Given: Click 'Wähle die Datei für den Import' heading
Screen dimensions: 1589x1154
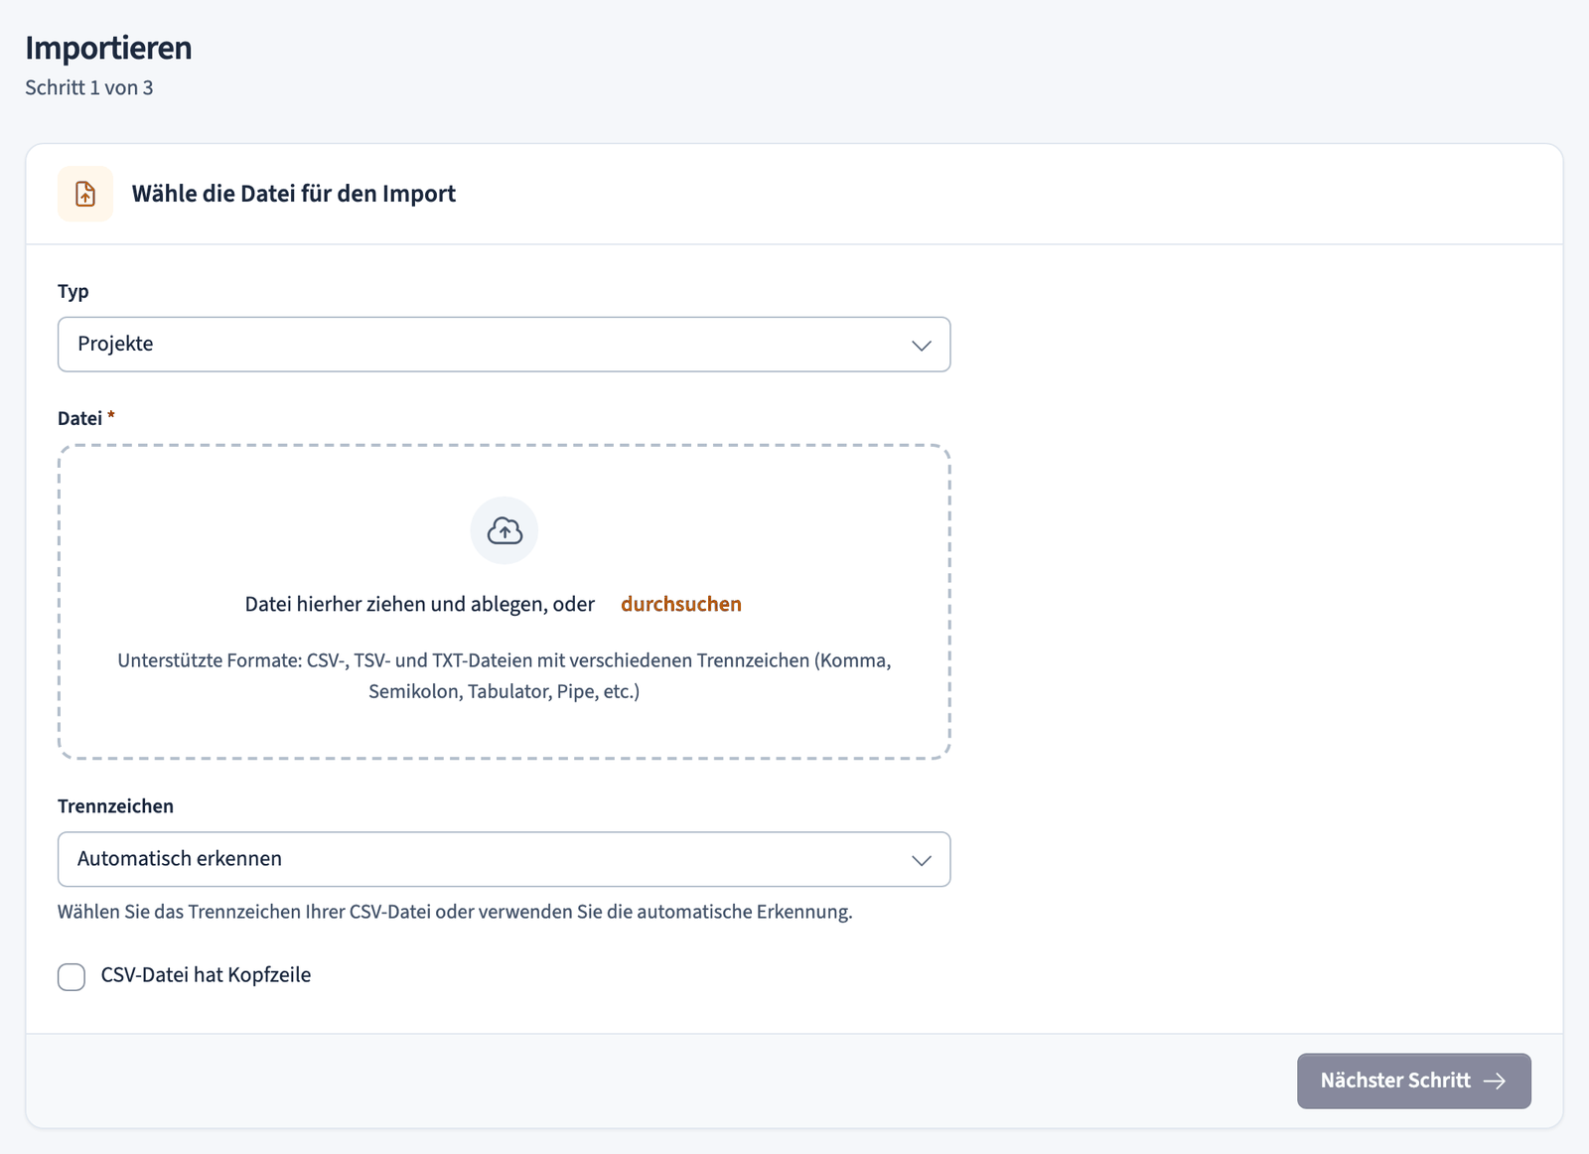Looking at the screenshot, I should coord(294,194).
